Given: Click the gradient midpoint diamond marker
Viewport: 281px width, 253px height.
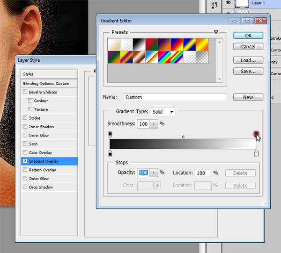Looking at the screenshot, I should click(183, 137).
